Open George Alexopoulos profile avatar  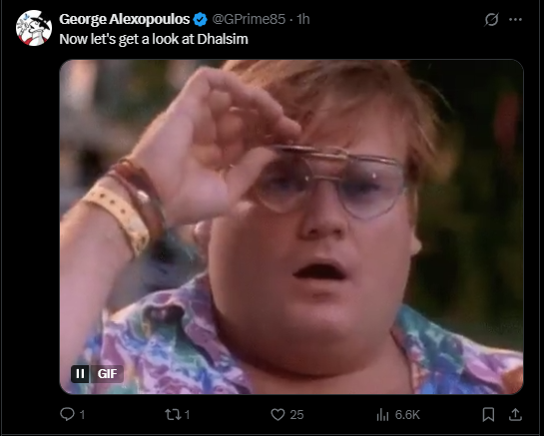pyautogui.click(x=34, y=28)
